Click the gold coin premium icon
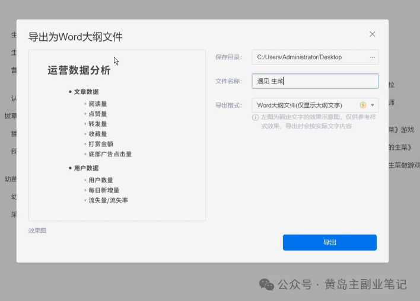This screenshot has width=420, height=301. tap(363, 105)
